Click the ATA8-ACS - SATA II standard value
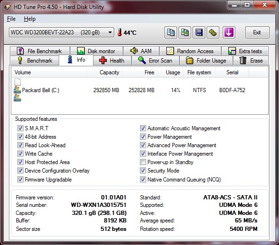Image resolution: width=279 pixels, height=245 pixels. click(x=231, y=197)
